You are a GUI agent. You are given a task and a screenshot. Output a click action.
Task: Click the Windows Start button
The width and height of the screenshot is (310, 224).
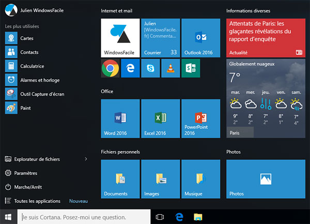pos(8,217)
